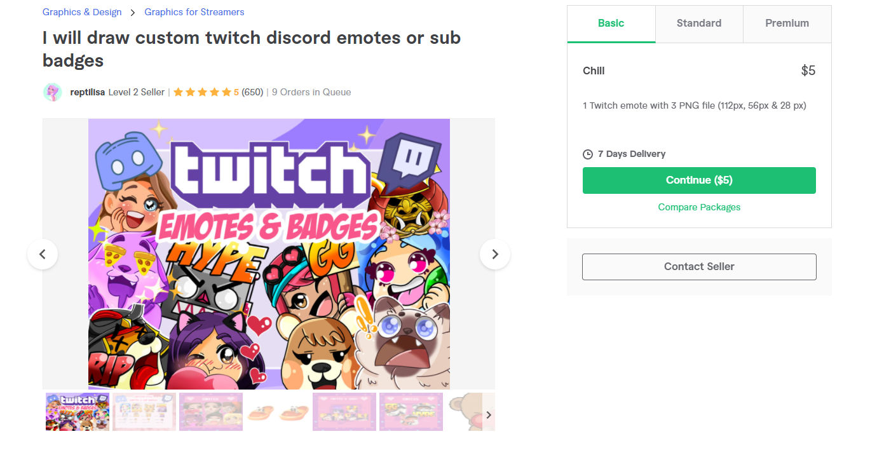Advance thumbnail strip with right chevron
The image size is (870, 455).
tap(489, 415)
